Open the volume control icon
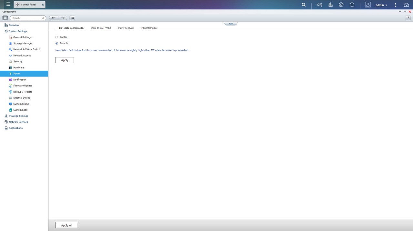This screenshot has width=413, height=231. tap(319, 5)
